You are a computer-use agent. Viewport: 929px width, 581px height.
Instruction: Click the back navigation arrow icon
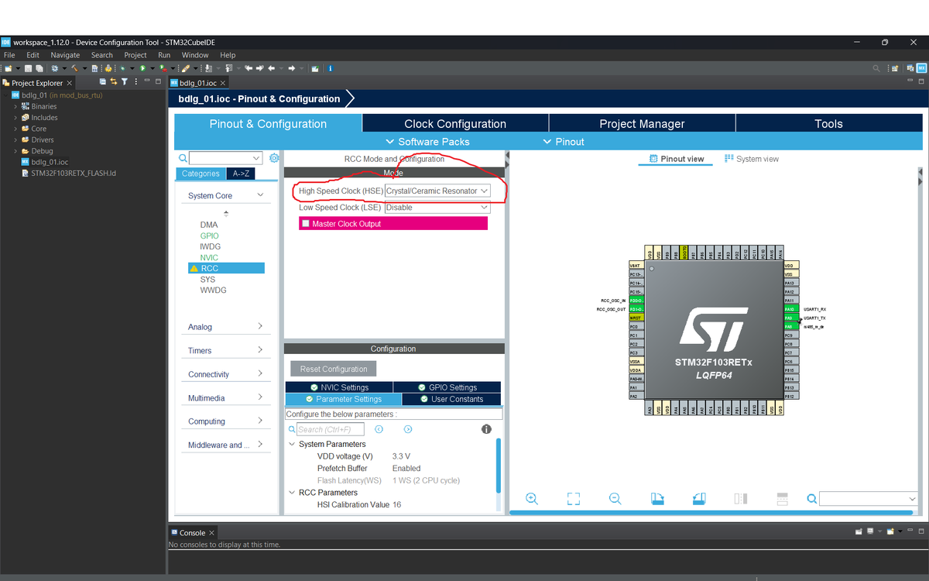point(271,68)
